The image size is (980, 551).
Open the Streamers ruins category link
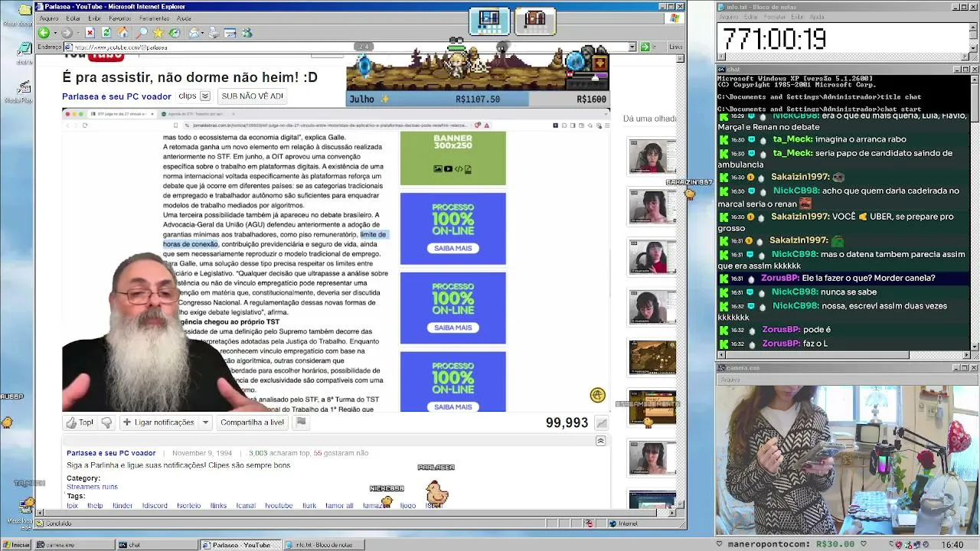tap(92, 487)
